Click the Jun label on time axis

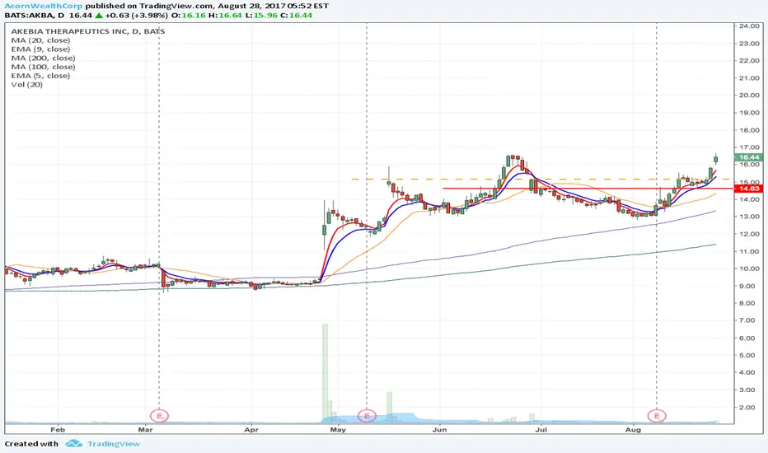coord(439,429)
